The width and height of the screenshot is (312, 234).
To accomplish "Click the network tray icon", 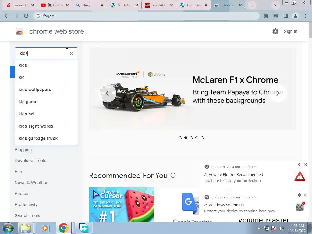I will click(266, 228).
